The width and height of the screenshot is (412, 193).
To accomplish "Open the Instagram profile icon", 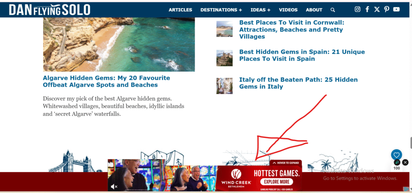I will tap(357, 10).
